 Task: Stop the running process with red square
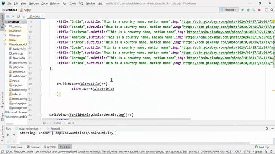(260, 10)
